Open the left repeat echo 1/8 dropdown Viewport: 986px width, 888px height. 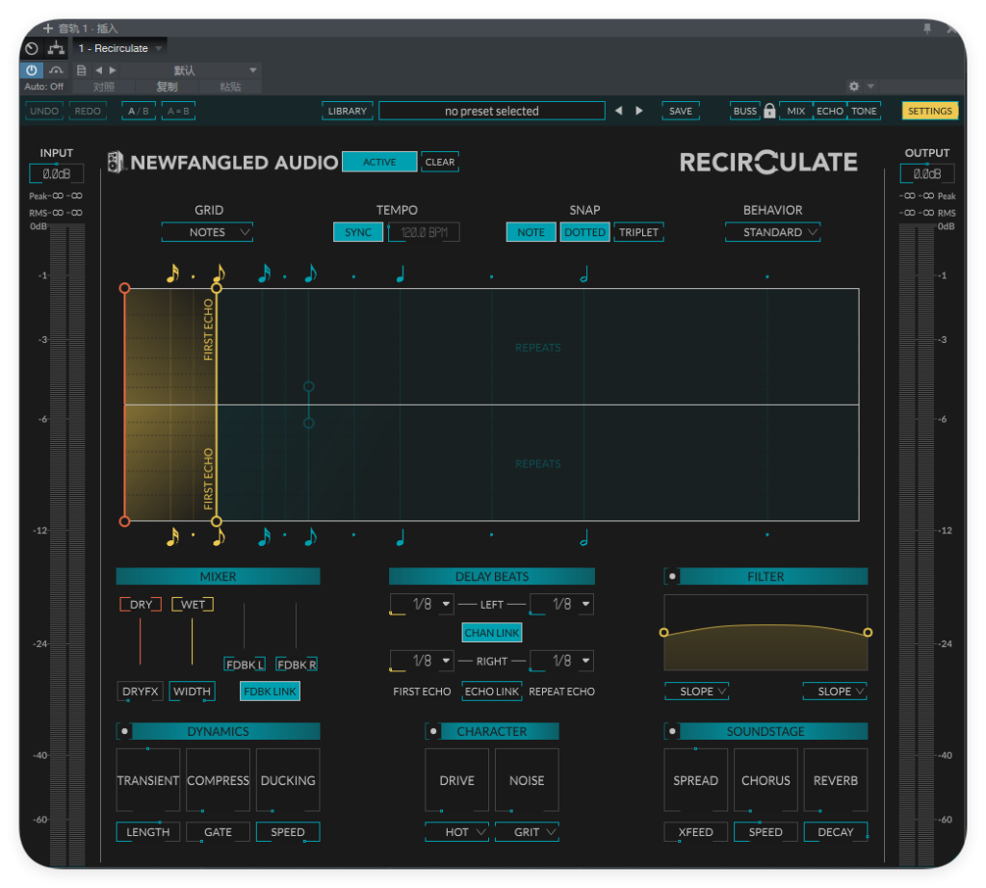[x=561, y=605]
